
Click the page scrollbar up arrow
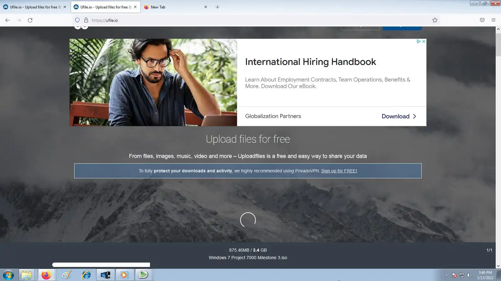coord(498,29)
